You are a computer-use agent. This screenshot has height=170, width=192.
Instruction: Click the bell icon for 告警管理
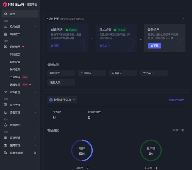[x=5, y=112]
